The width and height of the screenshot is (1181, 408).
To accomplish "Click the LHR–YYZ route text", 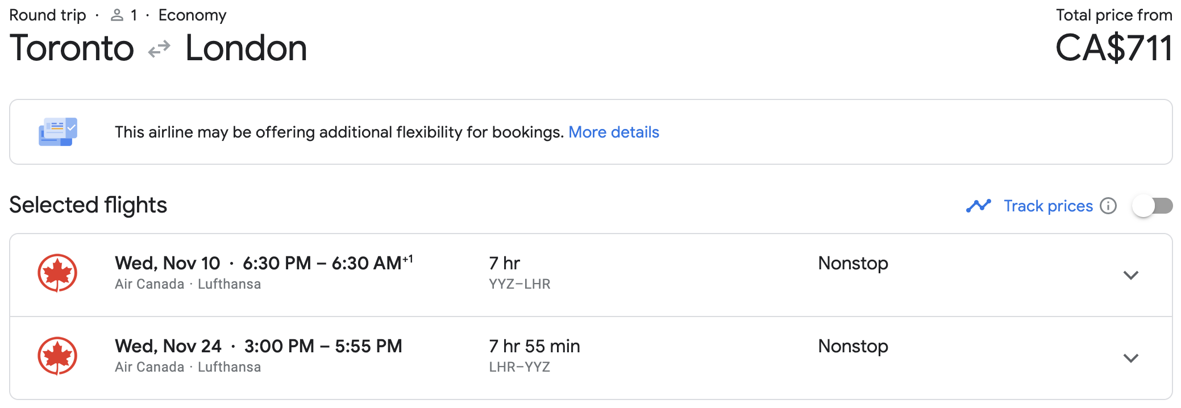I will 519,367.
